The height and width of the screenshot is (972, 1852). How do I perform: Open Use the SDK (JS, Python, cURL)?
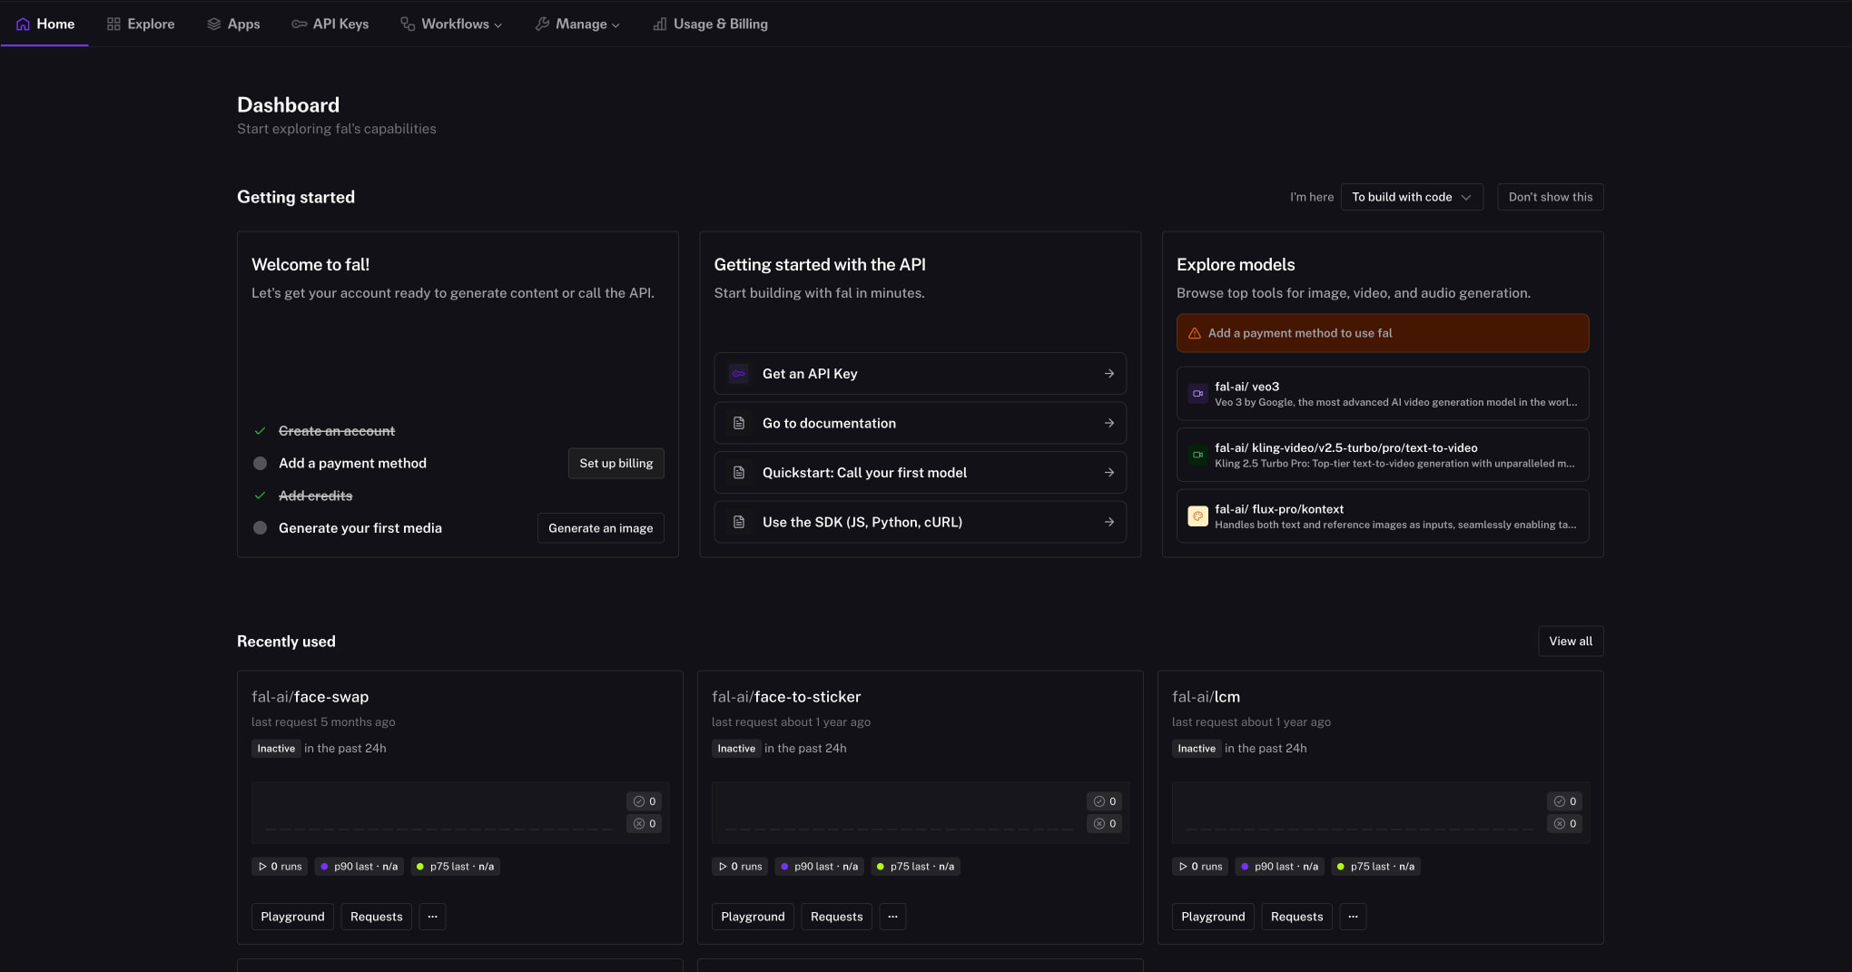(x=920, y=522)
